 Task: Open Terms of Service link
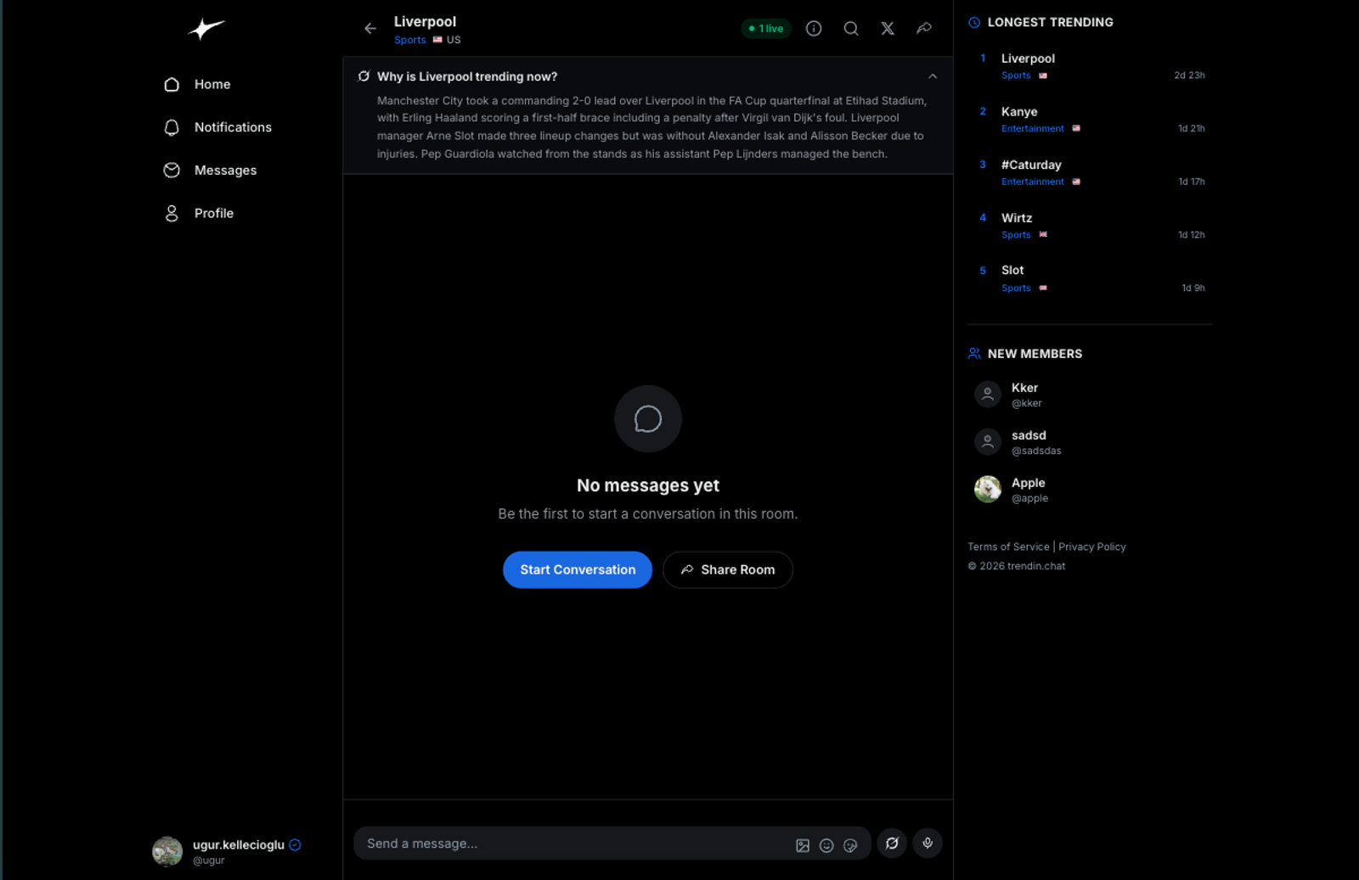(1008, 547)
